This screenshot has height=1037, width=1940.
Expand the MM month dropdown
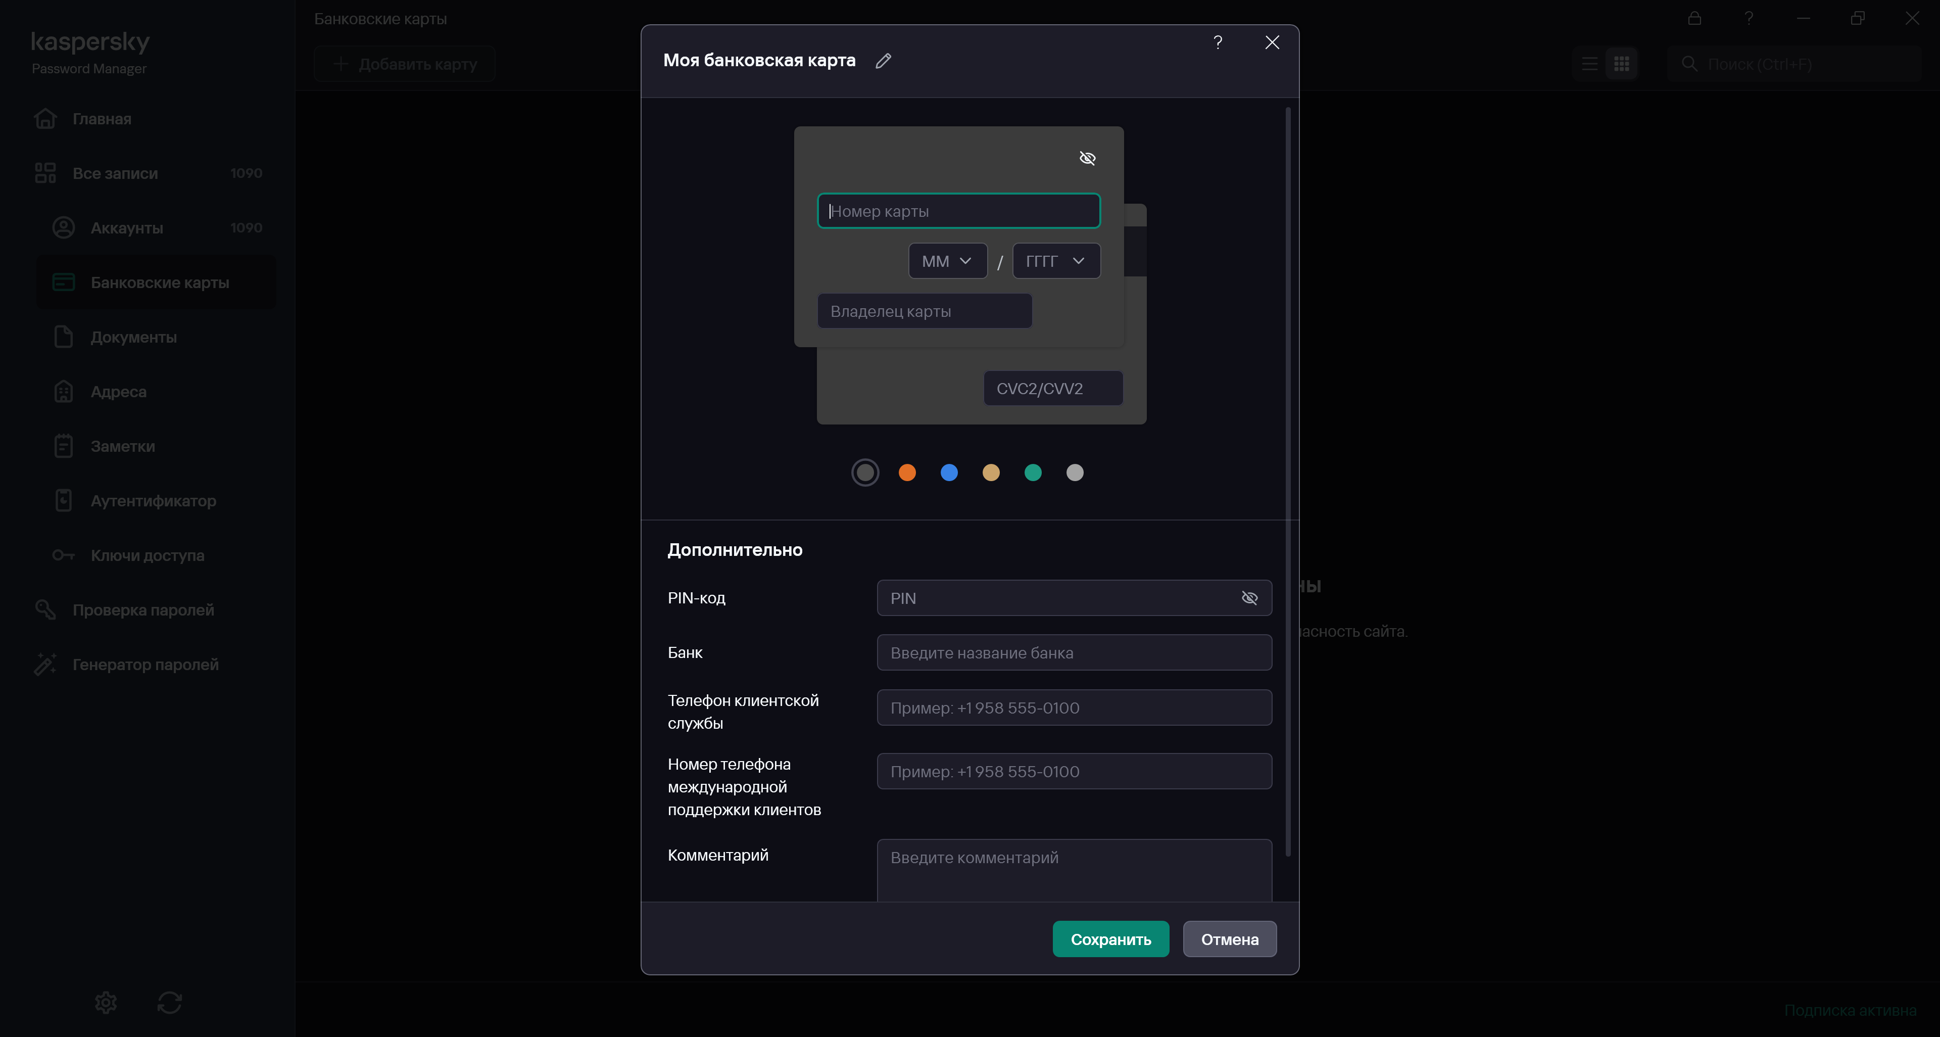coord(947,261)
